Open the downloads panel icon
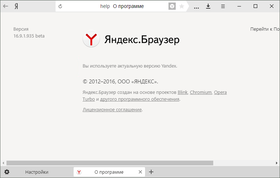The height and width of the screenshot is (178, 280). (208, 6)
